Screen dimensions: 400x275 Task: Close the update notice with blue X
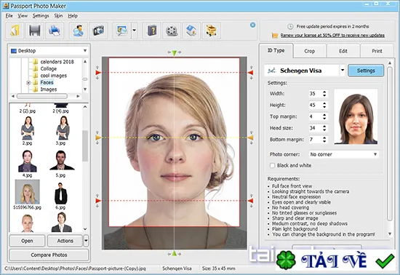coord(252,25)
